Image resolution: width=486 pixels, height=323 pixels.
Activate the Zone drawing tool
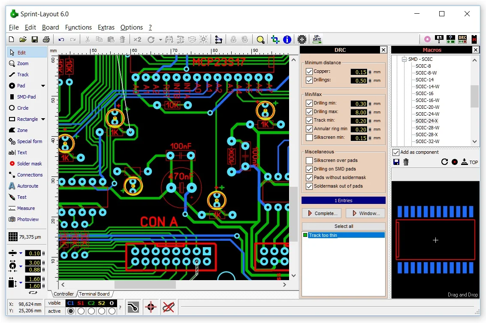point(21,130)
